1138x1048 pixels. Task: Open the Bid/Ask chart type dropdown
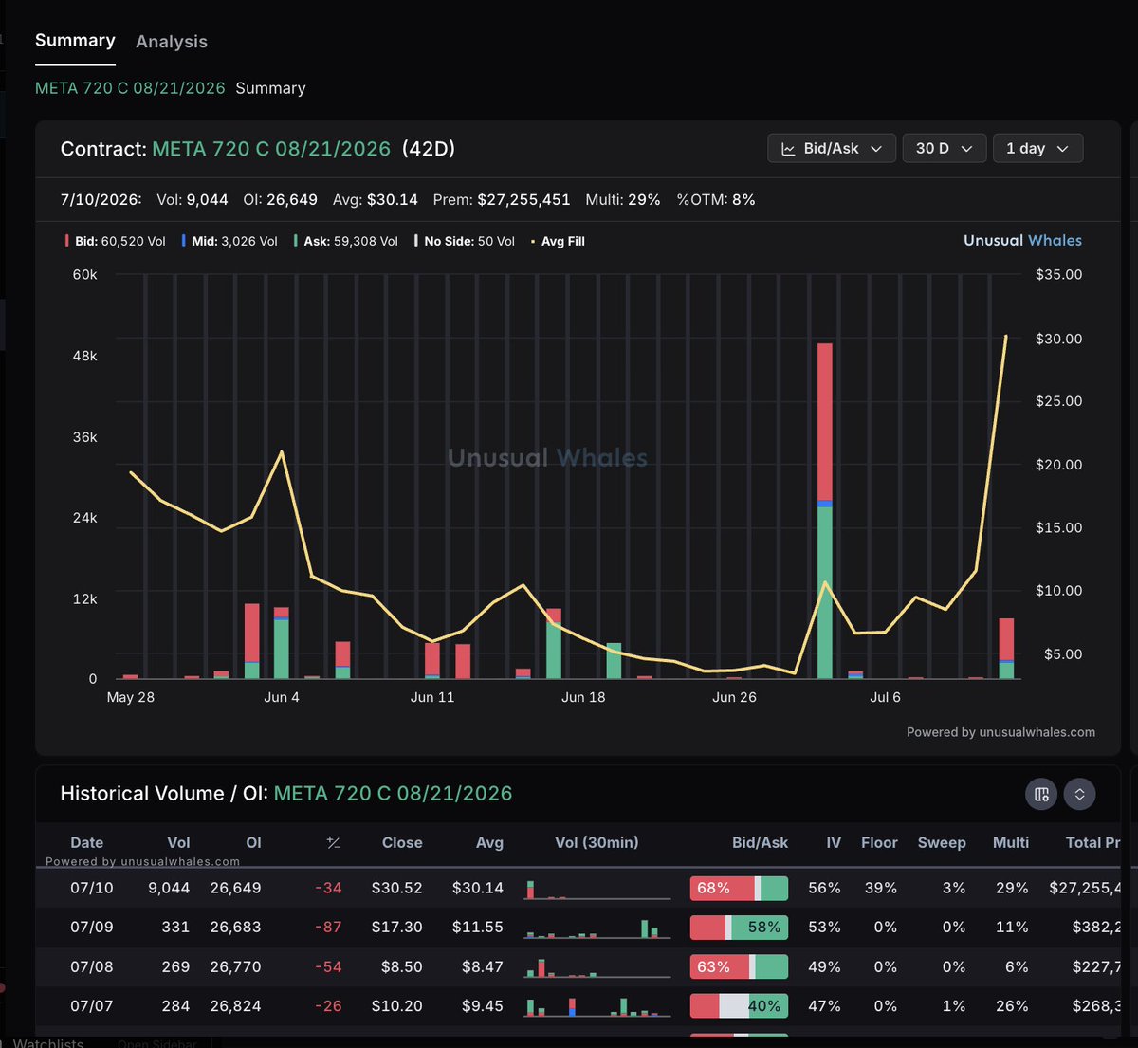pyautogui.click(x=832, y=148)
